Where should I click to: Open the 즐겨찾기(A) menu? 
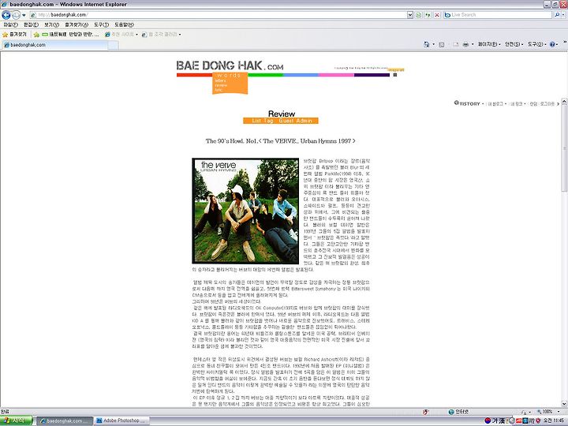[x=76, y=24]
